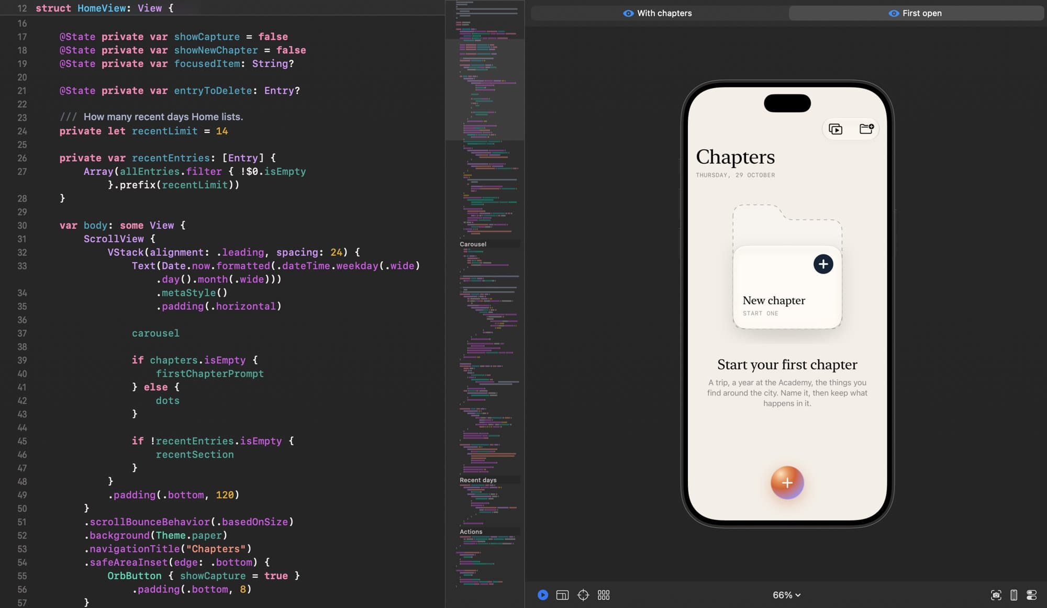1047x608 pixels.
Task: Tap the play slideshow icon in the phone preview
Action: click(836, 129)
